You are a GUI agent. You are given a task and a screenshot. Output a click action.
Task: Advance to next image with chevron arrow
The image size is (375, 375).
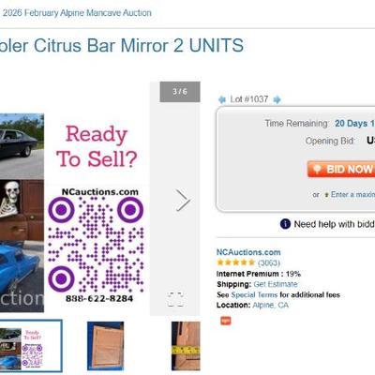(183, 200)
